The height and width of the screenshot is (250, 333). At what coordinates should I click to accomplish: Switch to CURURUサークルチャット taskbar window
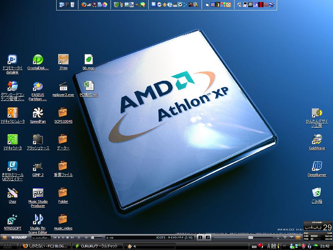pos(97,246)
